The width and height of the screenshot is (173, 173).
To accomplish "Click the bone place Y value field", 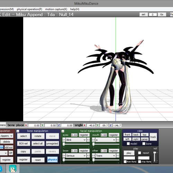I will [x=51, y=125].
